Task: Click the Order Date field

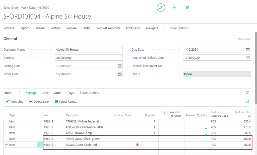Action: tap(89, 74)
